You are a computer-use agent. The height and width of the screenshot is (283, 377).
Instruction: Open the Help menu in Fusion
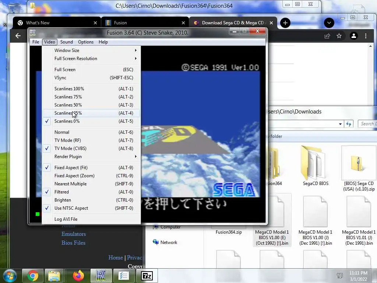point(103,42)
